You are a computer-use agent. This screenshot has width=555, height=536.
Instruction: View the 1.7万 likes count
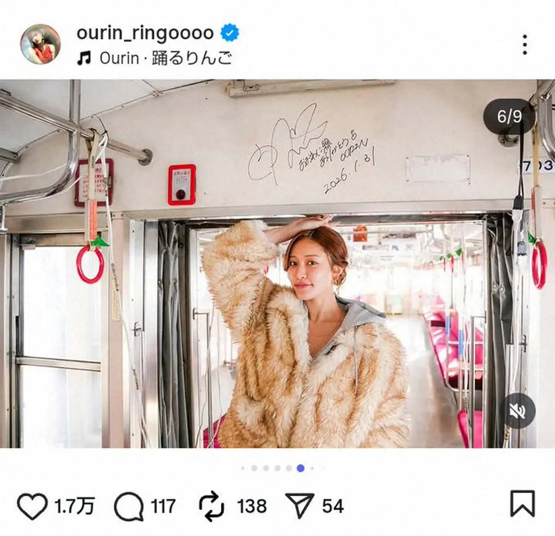tap(74, 506)
